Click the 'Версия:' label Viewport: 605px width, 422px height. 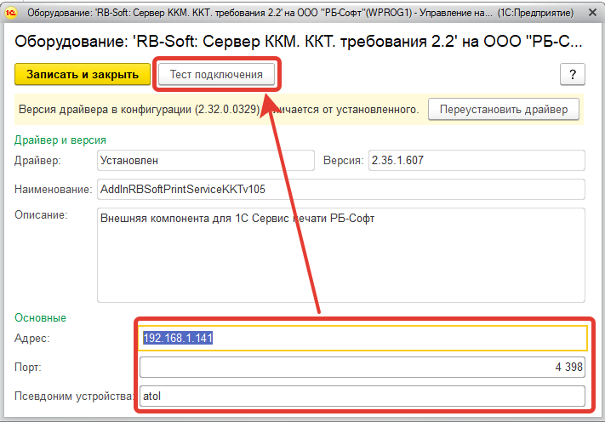click(344, 161)
